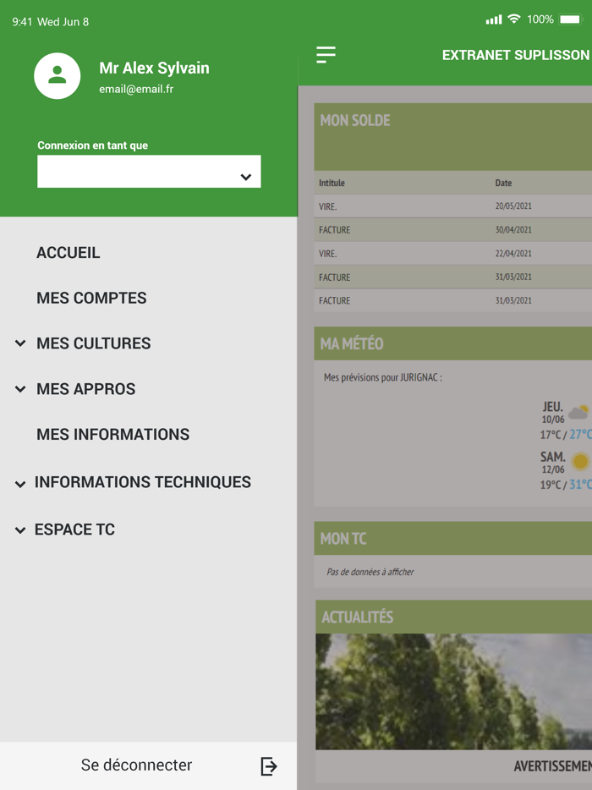Click Mes prévisions pour JURIGNAC text
Screen dimensions: 592x790
tap(383, 377)
